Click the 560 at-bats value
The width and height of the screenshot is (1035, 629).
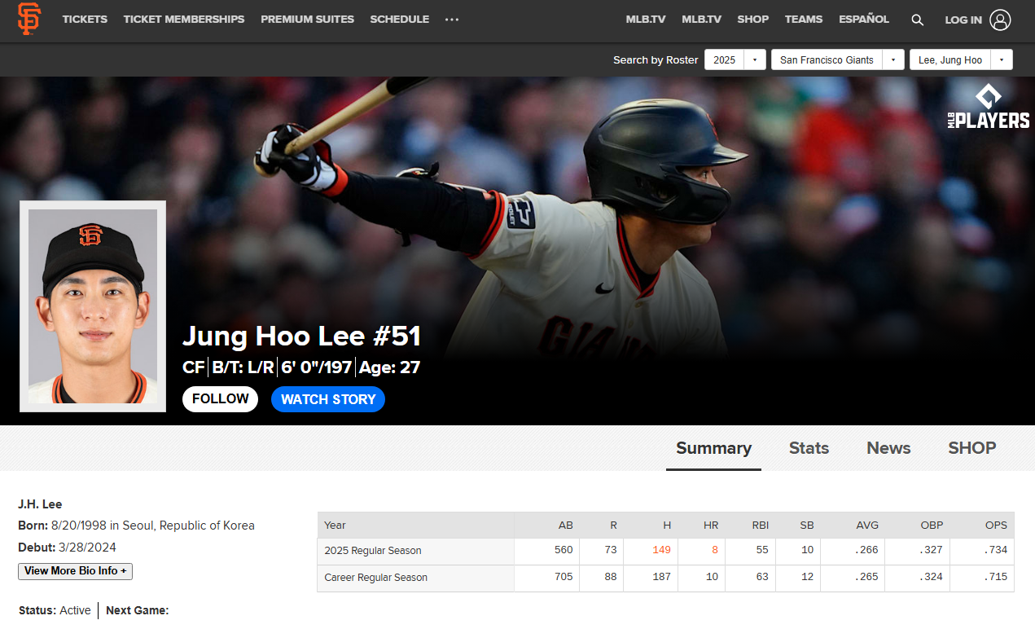point(564,550)
